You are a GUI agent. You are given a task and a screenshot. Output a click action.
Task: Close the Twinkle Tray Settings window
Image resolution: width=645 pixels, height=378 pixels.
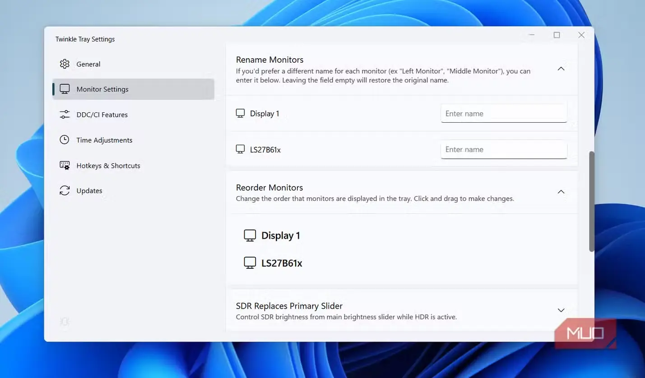[581, 35]
